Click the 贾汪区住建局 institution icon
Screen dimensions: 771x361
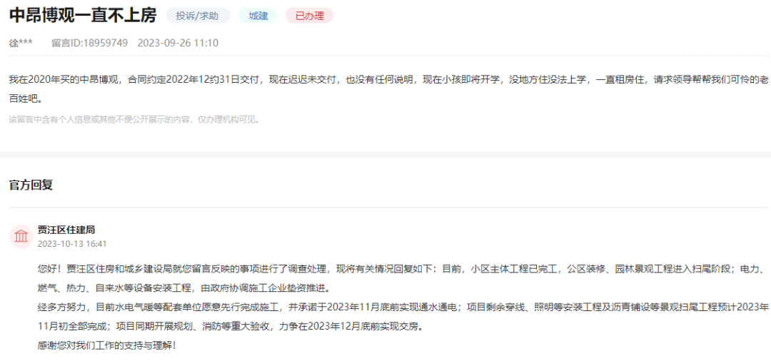pyautogui.click(x=21, y=236)
